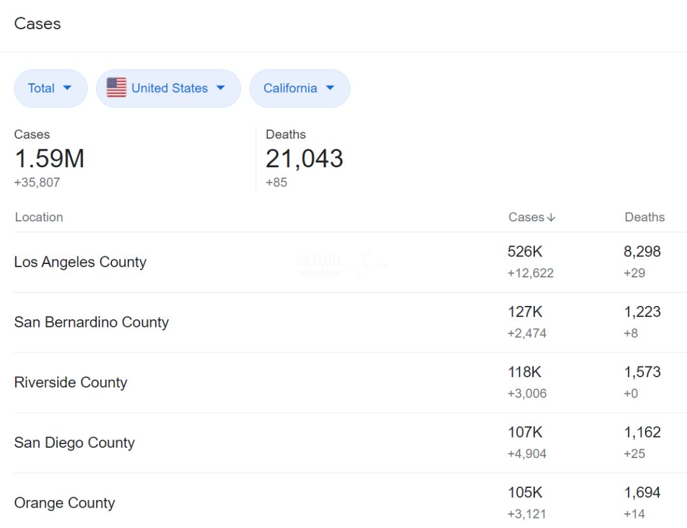Click the United States flag icon

(x=116, y=88)
